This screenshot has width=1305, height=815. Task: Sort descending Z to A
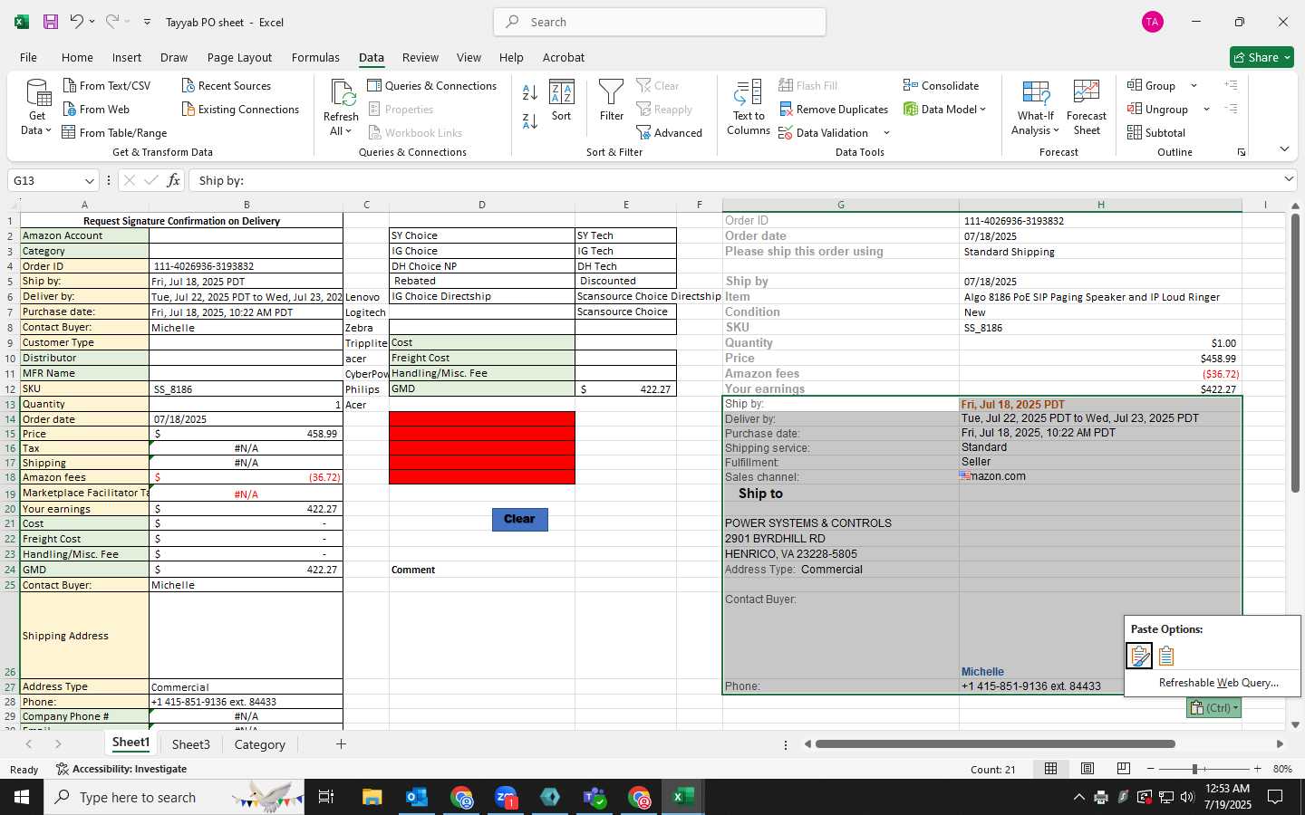point(530,120)
